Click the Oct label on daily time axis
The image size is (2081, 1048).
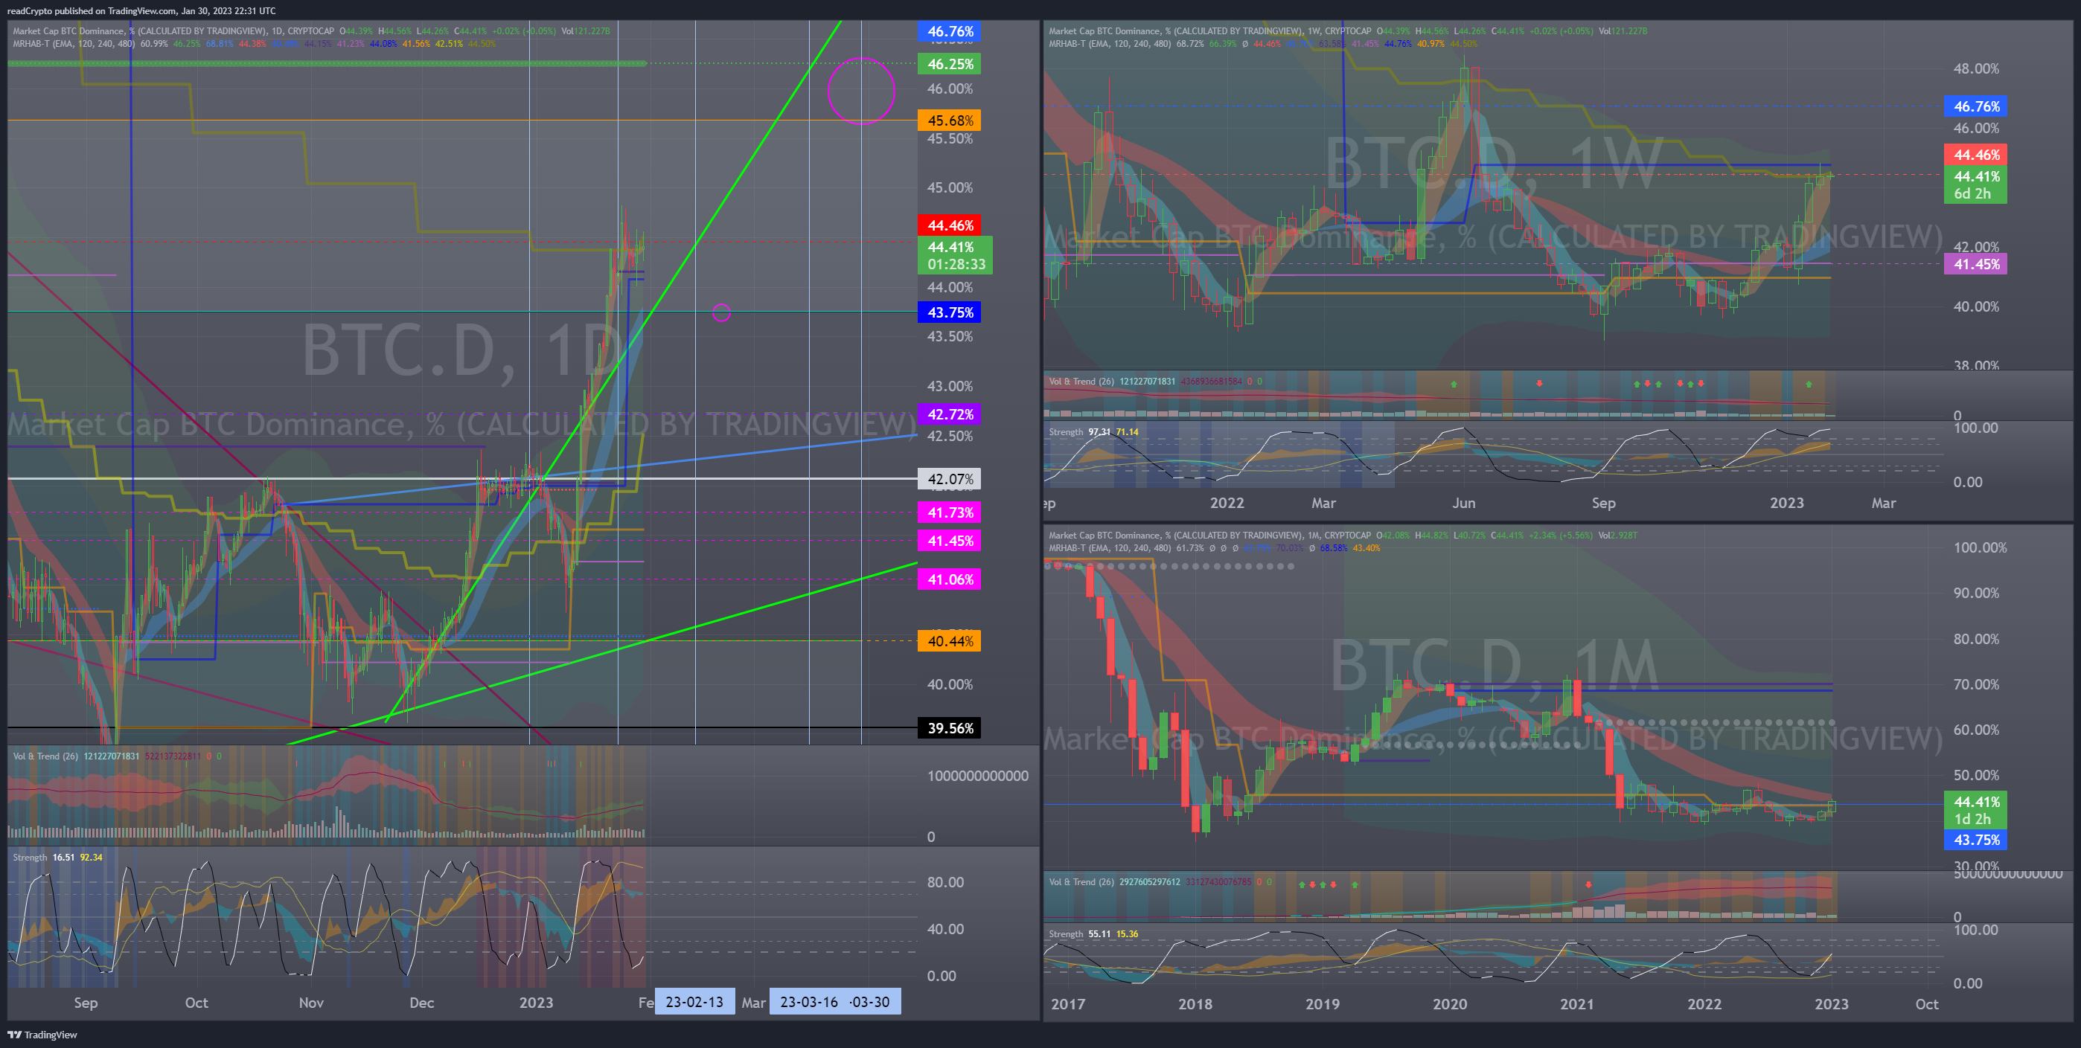196,1003
